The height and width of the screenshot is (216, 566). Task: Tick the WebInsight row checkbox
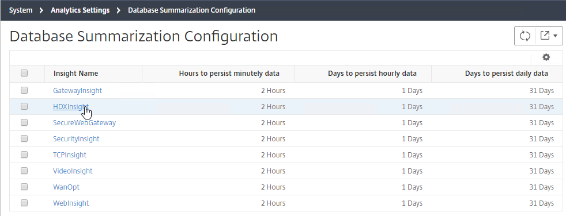point(24,203)
